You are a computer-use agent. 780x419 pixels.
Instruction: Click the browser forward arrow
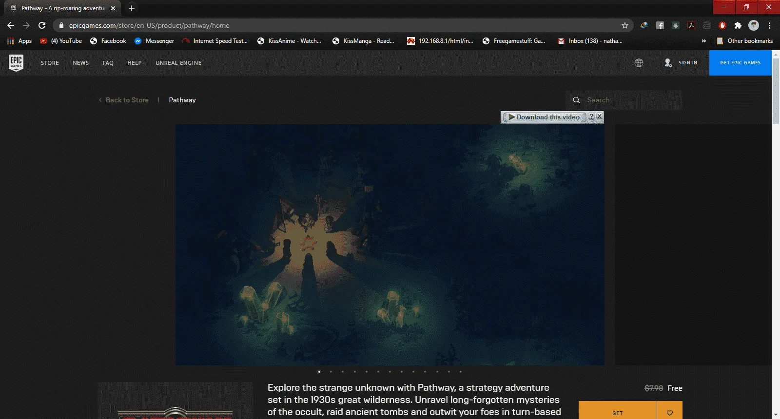pos(26,25)
